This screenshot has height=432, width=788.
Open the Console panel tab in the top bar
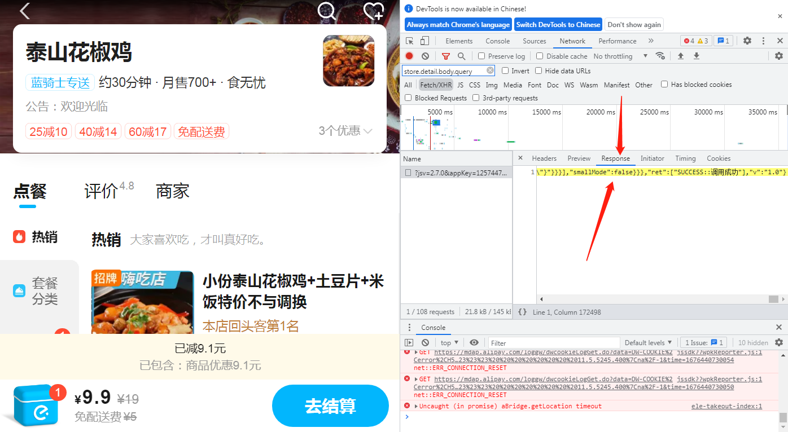(x=497, y=41)
